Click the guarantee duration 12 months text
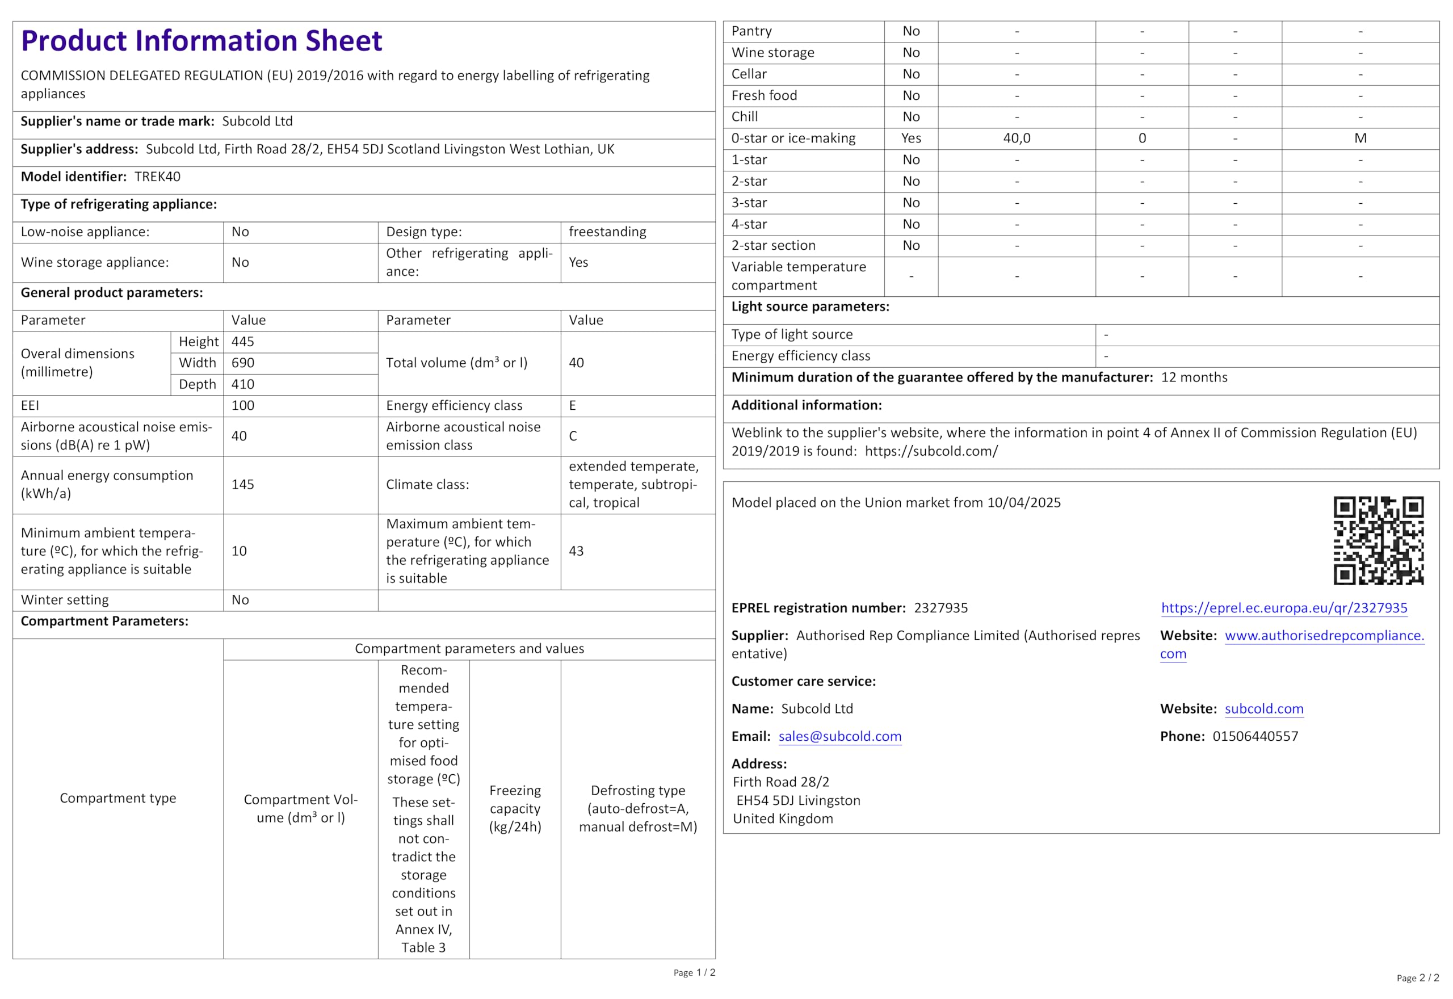This screenshot has width=1453, height=999. click(1193, 377)
